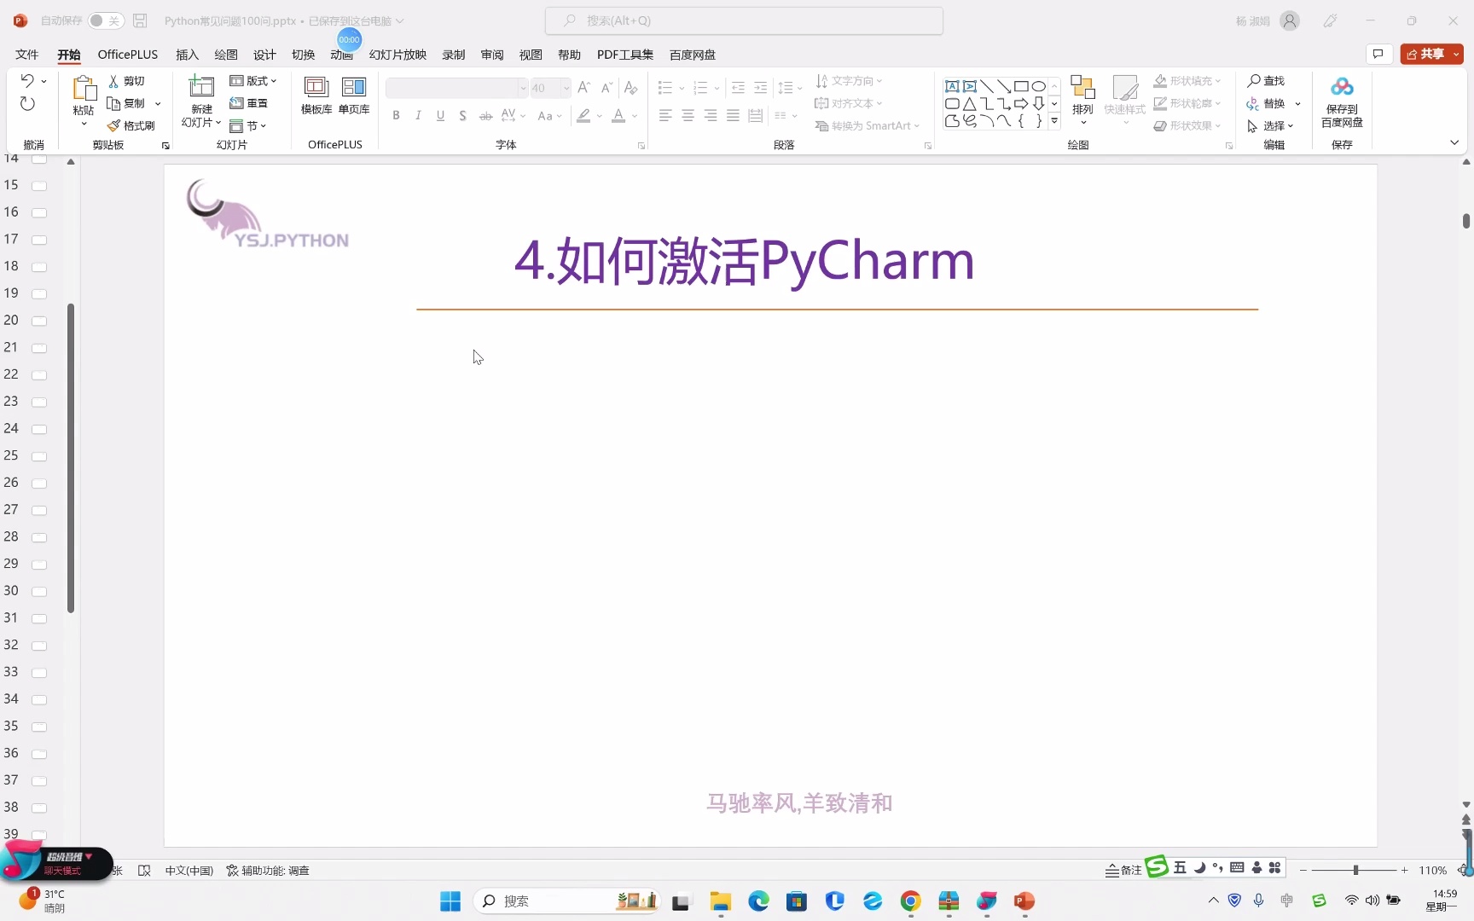Open 查找 find in the 编辑 group
Screen dimensions: 1474x921
1268,80
